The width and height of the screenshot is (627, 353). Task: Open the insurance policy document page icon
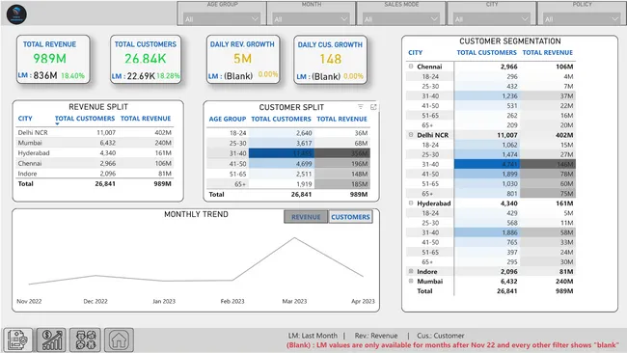[x=18, y=339]
